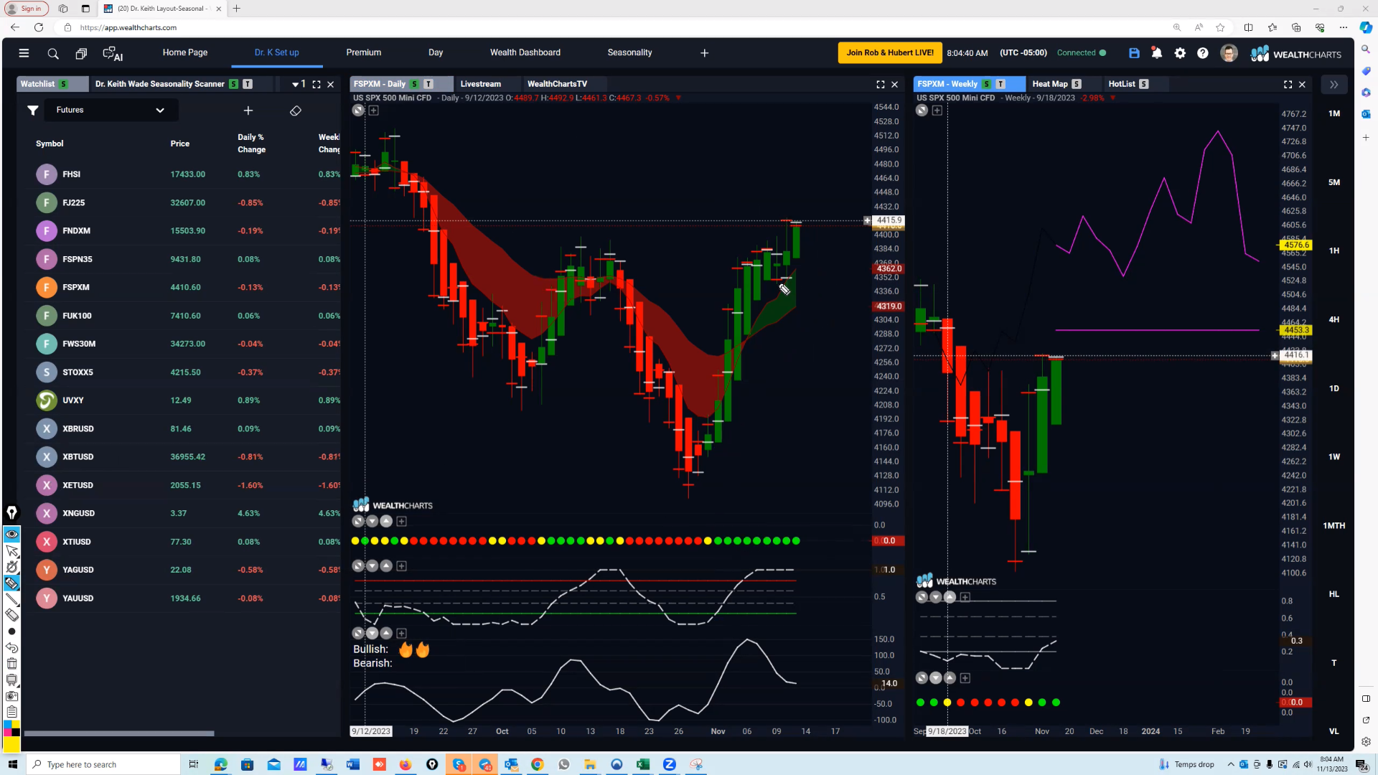Image resolution: width=1378 pixels, height=775 pixels.
Task: Expand daily chart indicator plus box
Action: pyautogui.click(x=374, y=111)
